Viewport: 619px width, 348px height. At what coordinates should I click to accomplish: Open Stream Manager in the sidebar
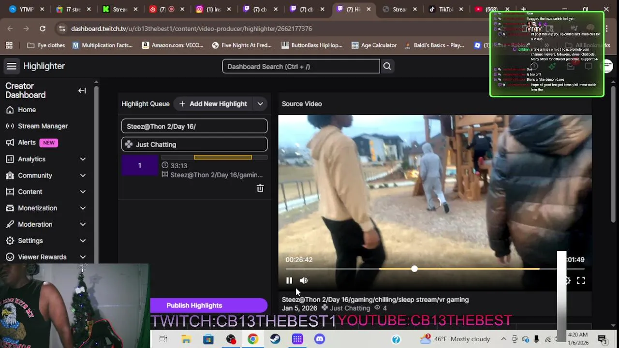43,126
